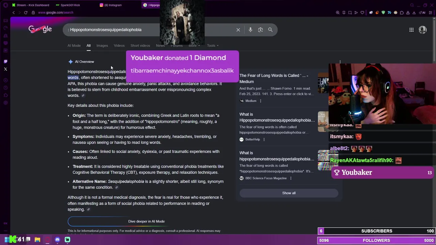The width and height of the screenshot is (436, 245).
Task: Select the AI Mode search tab
Action: tap(74, 46)
